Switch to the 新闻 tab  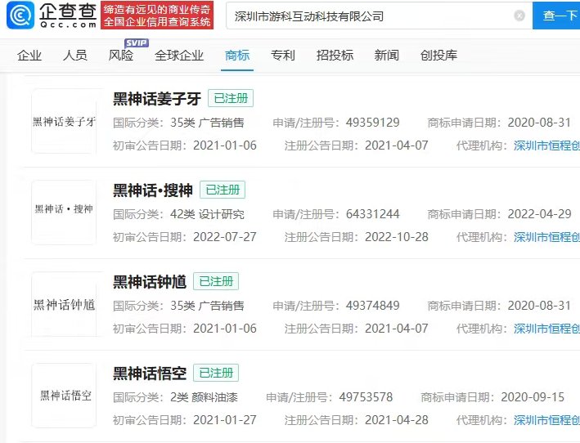pos(387,56)
